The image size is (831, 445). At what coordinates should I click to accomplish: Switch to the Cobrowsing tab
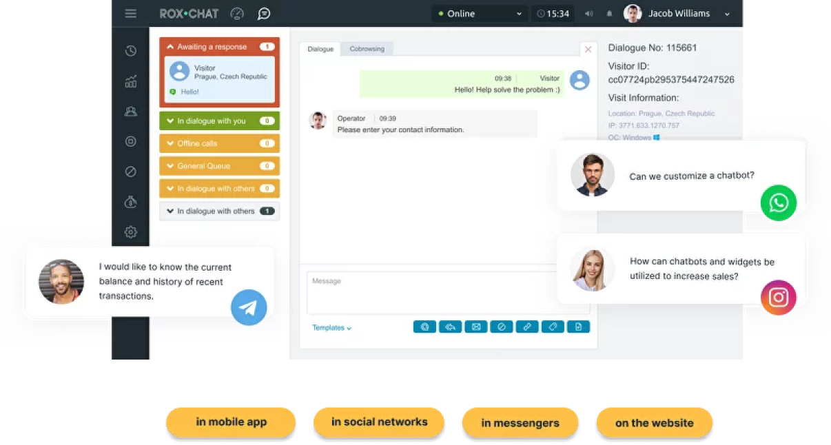pos(367,49)
